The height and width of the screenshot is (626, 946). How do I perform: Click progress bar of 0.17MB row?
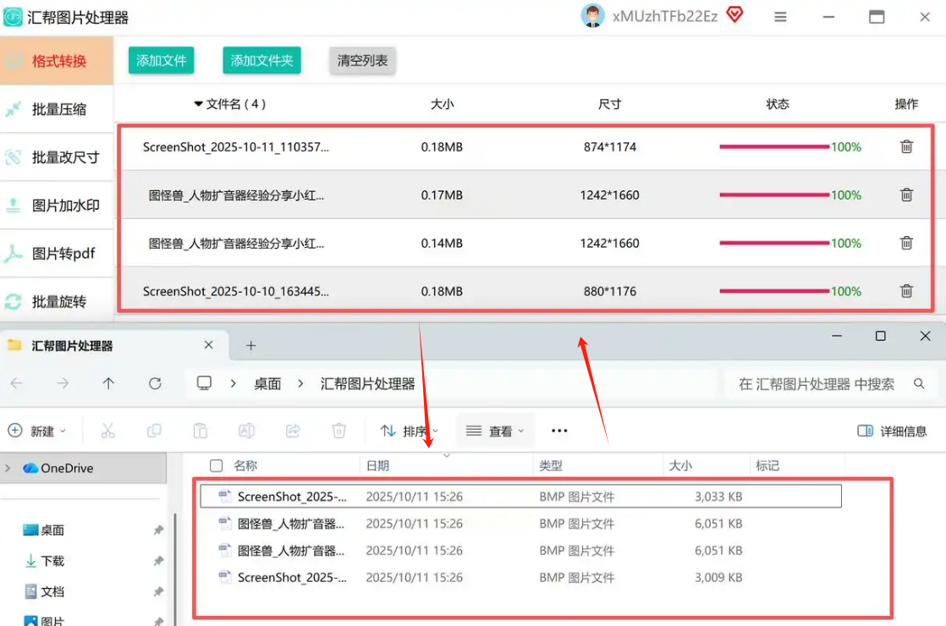pyautogui.click(x=774, y=195)
